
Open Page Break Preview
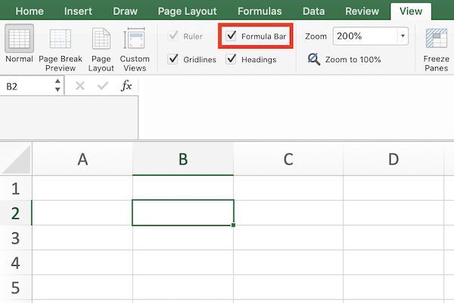pos(61,49)
